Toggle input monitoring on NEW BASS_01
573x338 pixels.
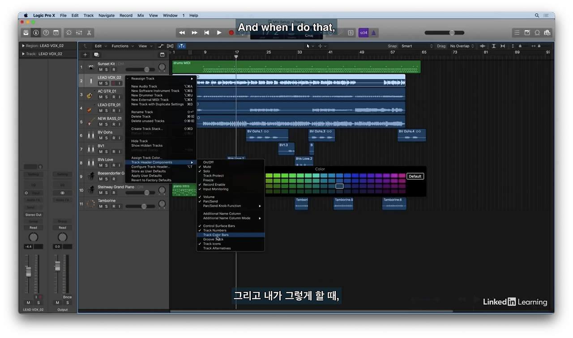[x=120, y=124]
